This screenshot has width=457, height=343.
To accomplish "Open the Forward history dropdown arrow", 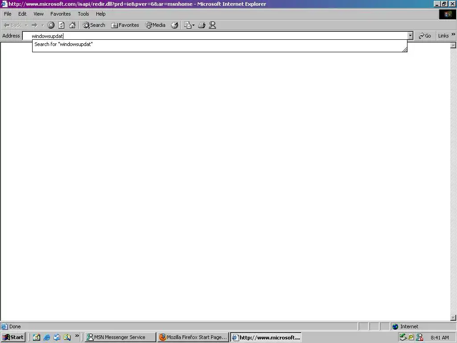I will 42,25.
